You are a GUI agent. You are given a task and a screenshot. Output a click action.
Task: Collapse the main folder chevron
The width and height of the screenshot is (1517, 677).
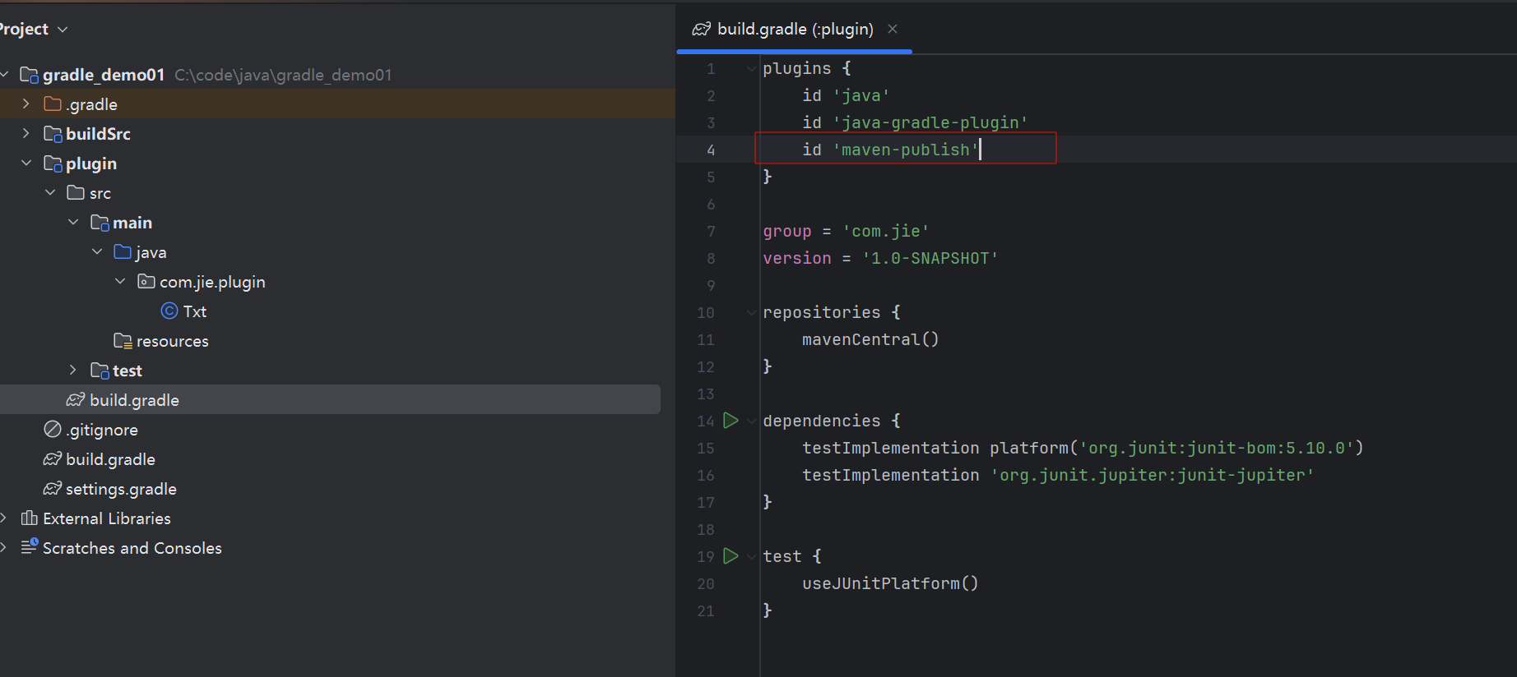coord(73,222)
